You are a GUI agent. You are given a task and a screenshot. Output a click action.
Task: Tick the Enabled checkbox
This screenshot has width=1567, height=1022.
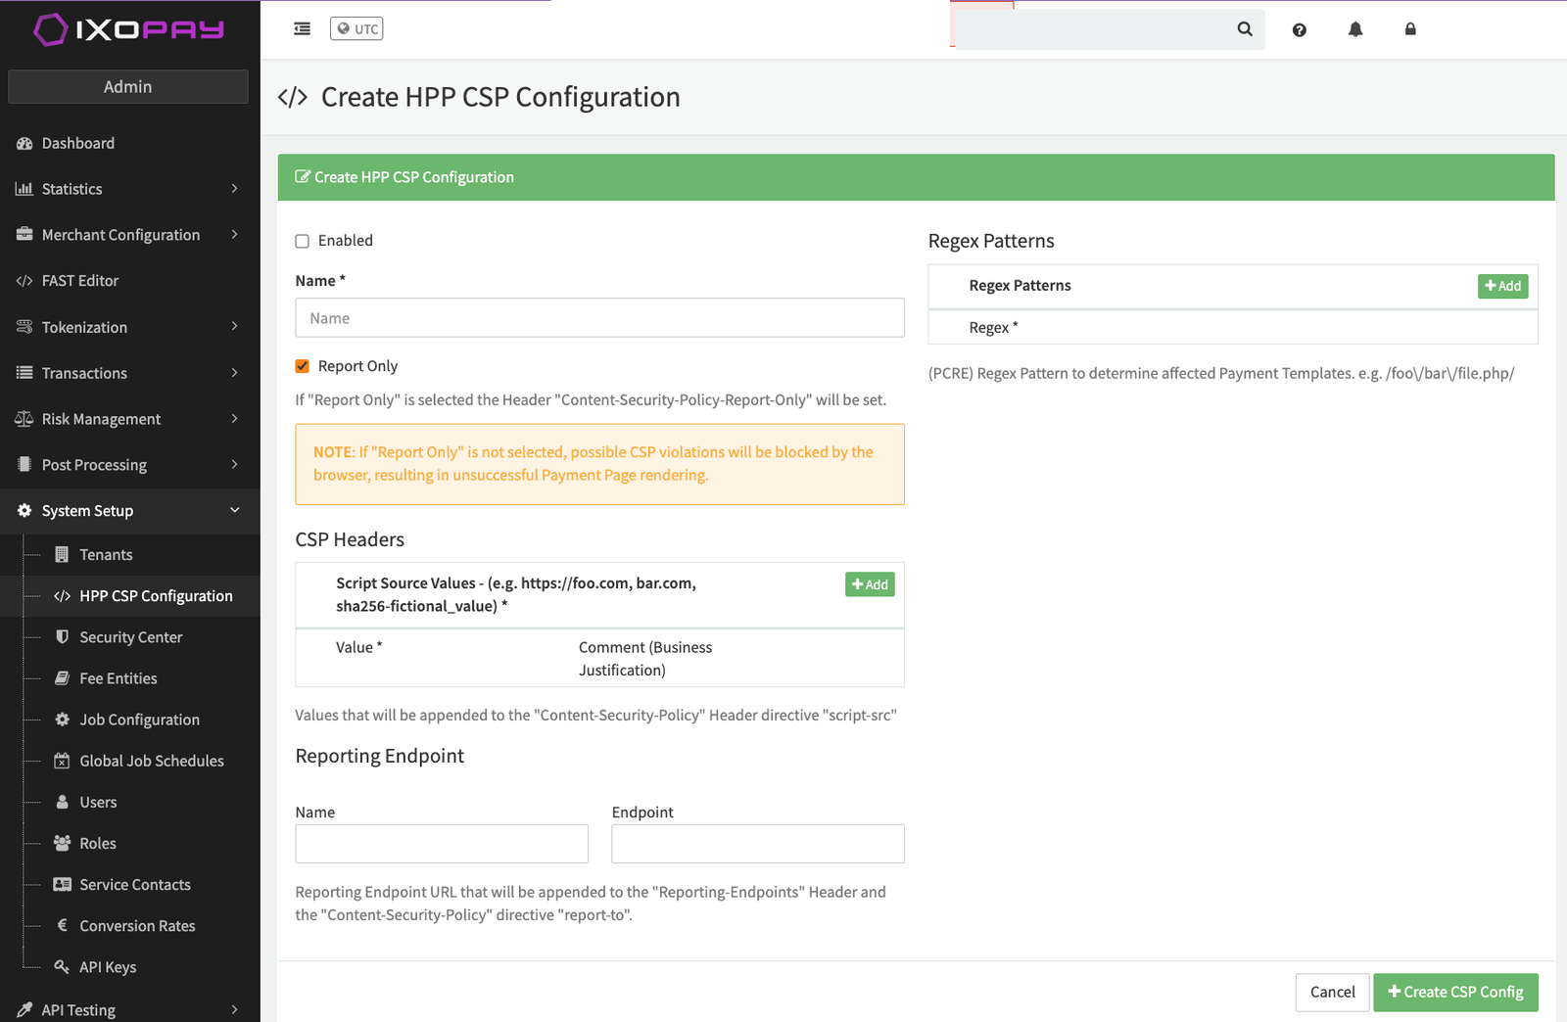(303, 241)
